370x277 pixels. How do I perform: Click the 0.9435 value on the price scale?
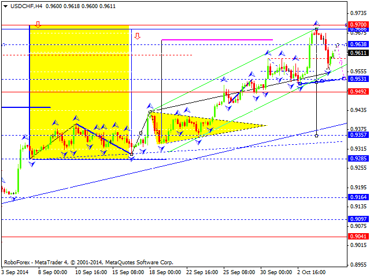[x=358, y=110]
